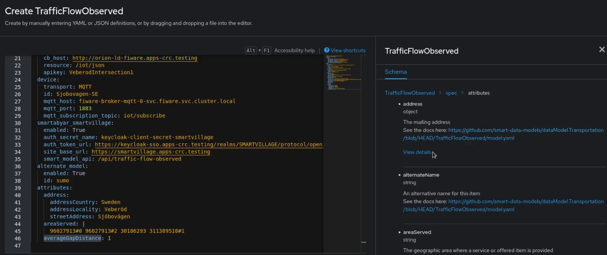Click the alternateName schema attribute name
Image resolution: width=607 pixels, height=255 pixels.
[x=421, y=175]
